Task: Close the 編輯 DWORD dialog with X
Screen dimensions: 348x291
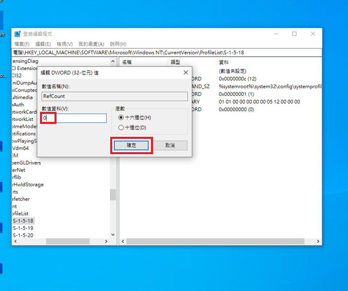Action: point(186,73)
